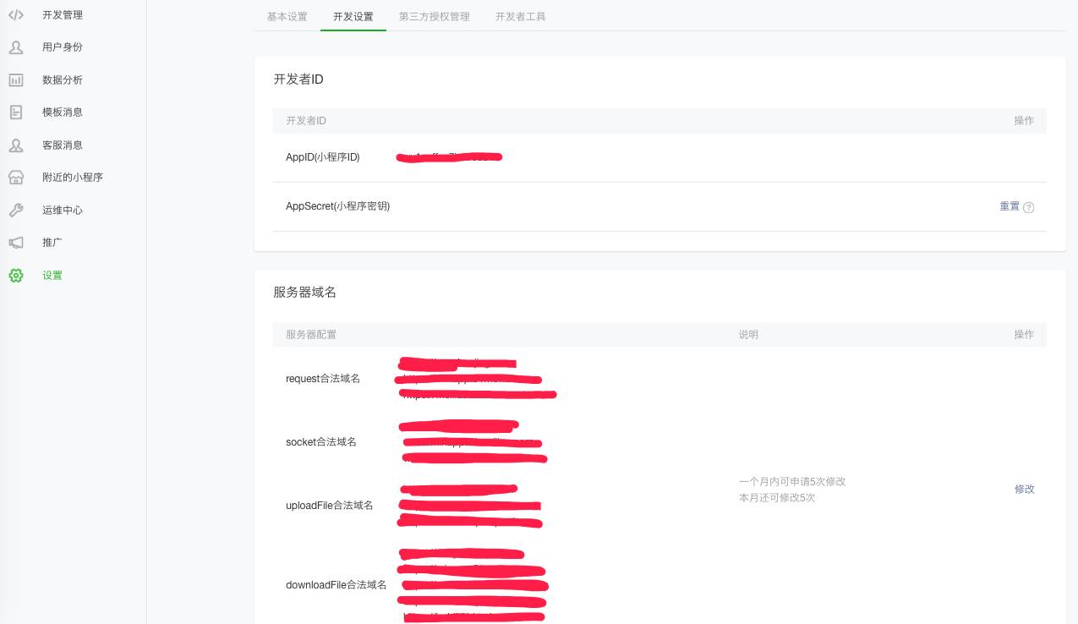Click the AppID(小程序ID) label
1078x624 pixels.
[x=323, y=157]
